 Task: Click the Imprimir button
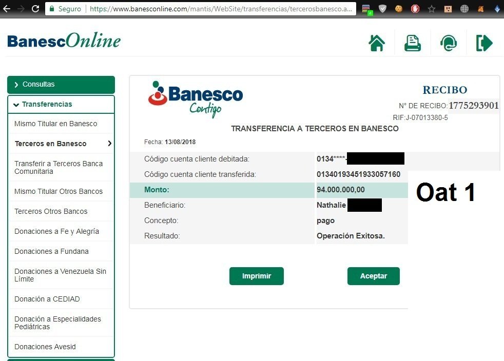[x=257, y=276]
